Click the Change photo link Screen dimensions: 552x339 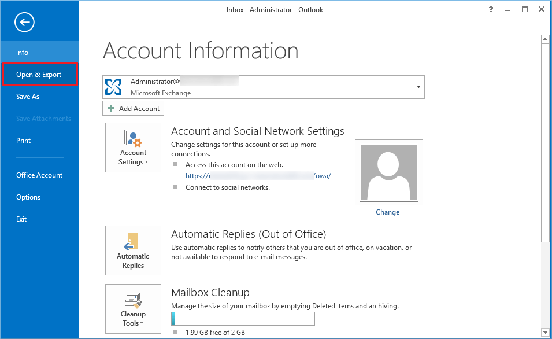[x=387, y=212]
